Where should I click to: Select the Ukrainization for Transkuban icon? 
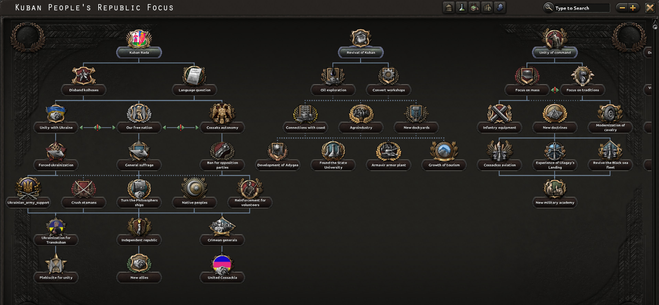click(x=56, y=226)
